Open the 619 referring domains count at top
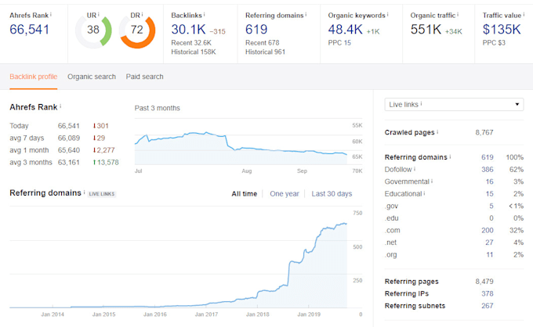The height and width of the screenshot is (327, 533). [256, 30]
